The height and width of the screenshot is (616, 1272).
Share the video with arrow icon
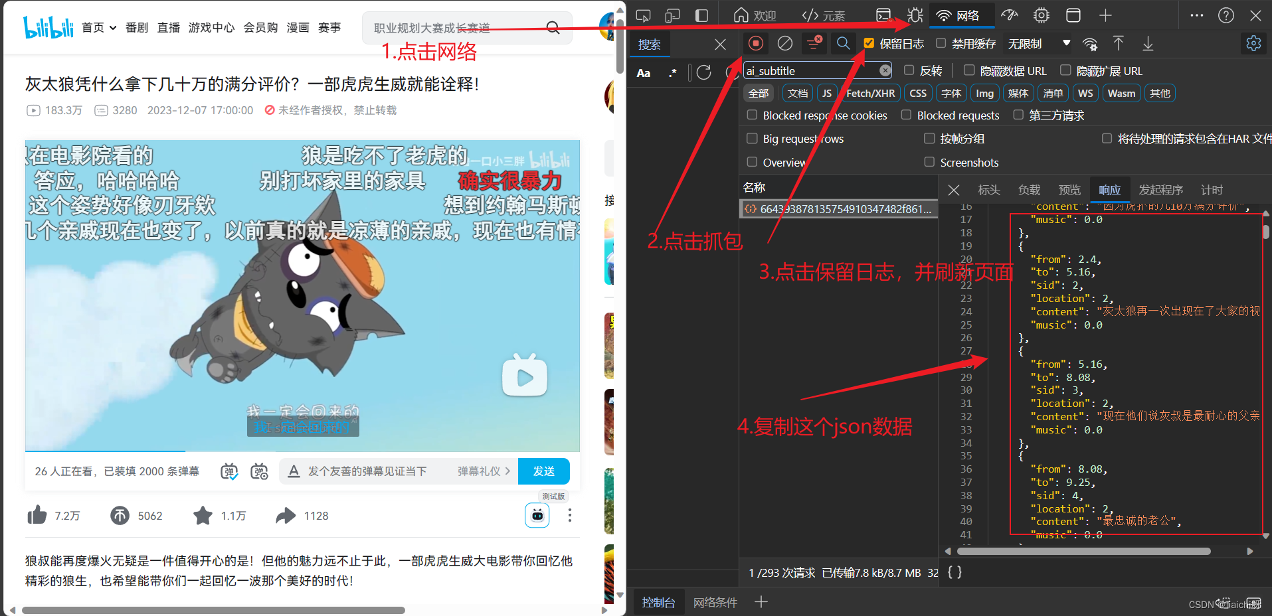286,516
